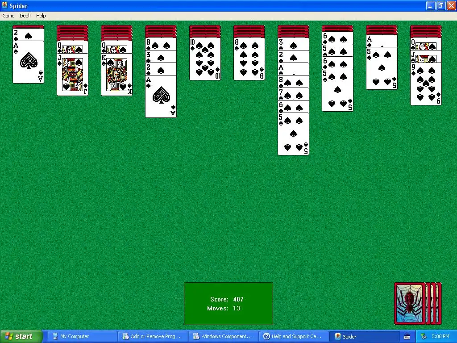Screen dimensions: 457x343
Task: Click the 8 of spades in seventh column
Action: click(x=293, y=81)
